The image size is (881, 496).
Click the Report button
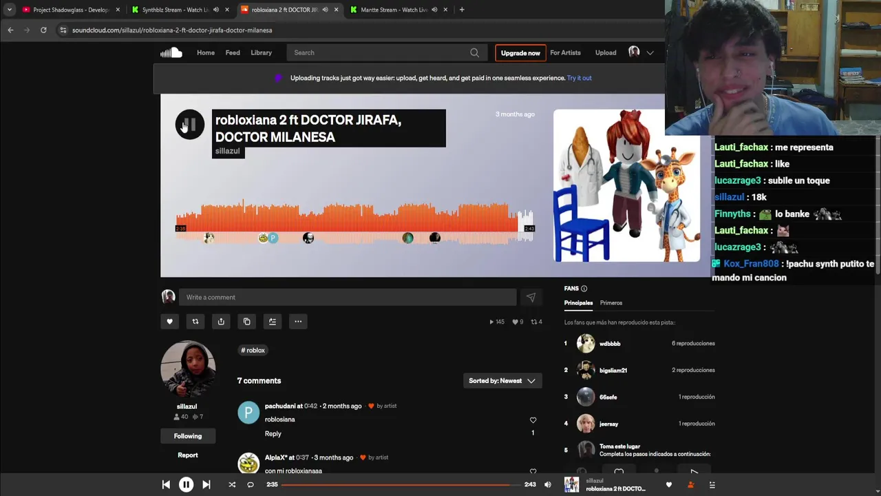tap(188, 455)
